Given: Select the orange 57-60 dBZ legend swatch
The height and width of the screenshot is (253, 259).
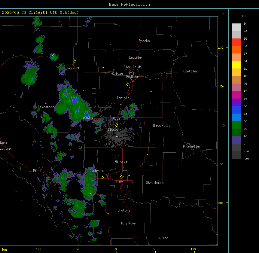Looking at the screenshot, I should click(236, 50).
